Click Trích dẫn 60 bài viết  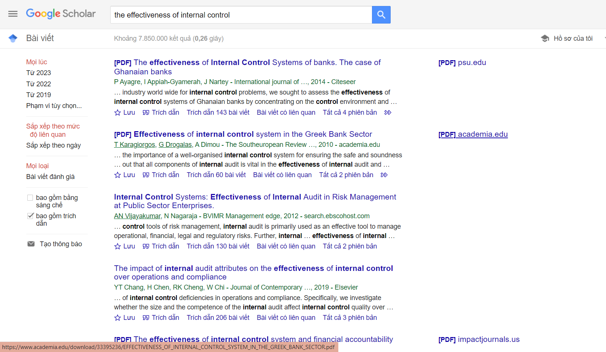pos(216,175)
